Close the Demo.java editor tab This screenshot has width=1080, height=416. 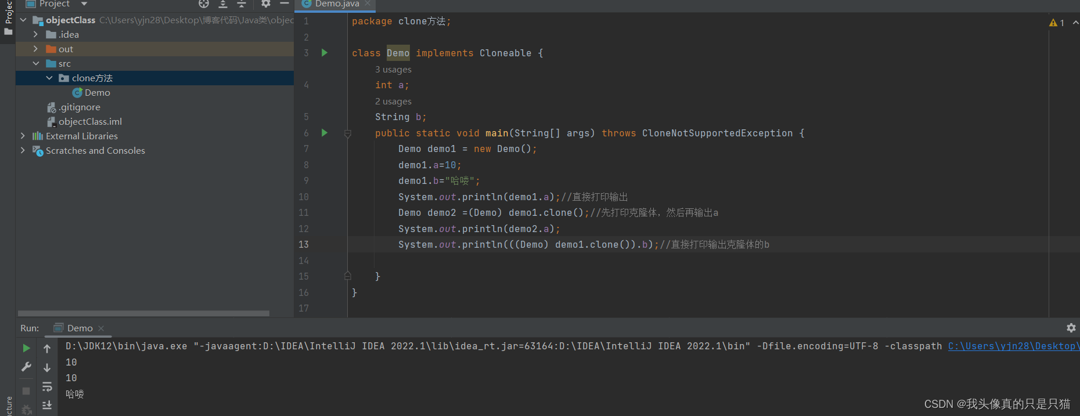(368, 3)
